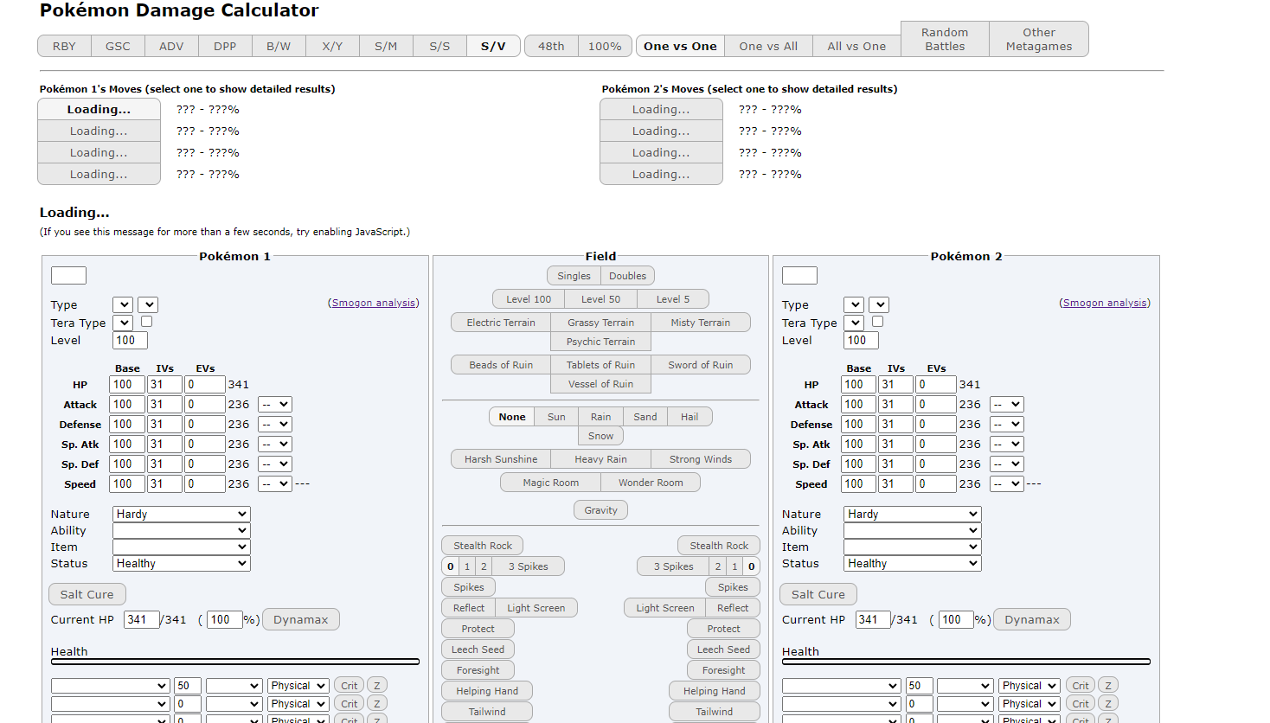Toggle Sword of Ruin

point(701,365)
